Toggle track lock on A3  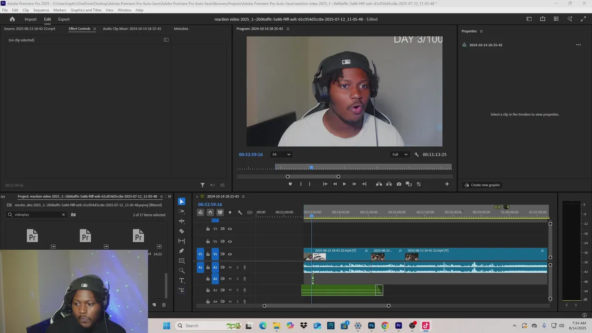[208, 290]
